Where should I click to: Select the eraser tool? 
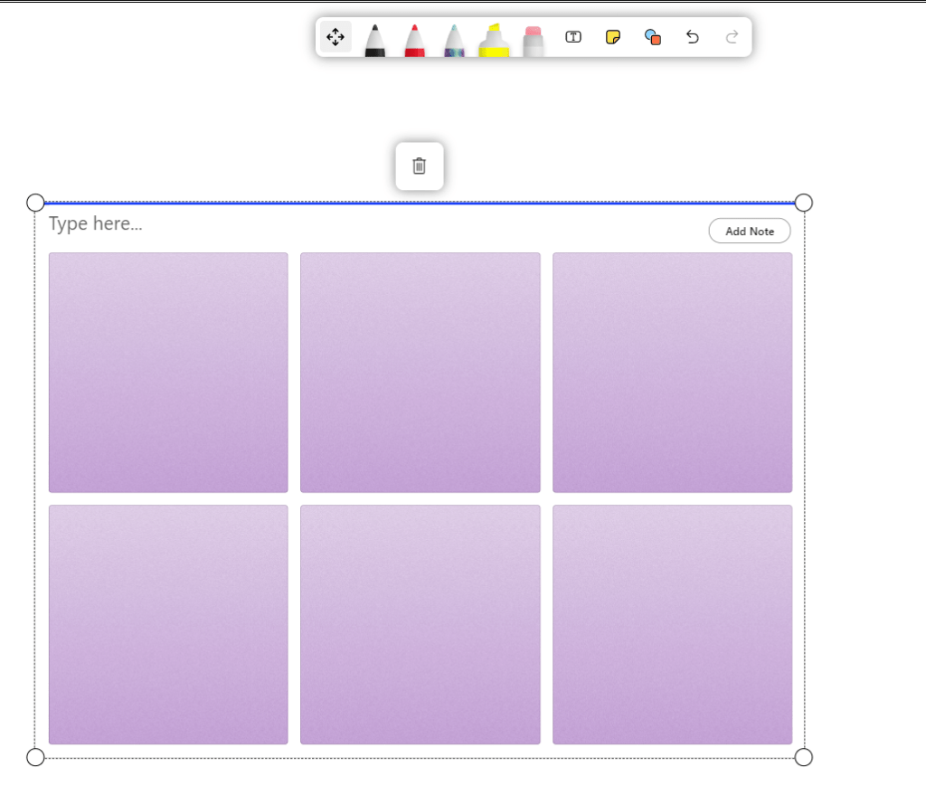pos(534,40)
